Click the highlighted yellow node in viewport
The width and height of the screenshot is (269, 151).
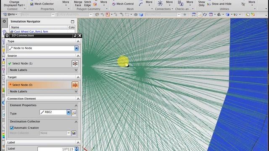pyautogui.click(x=123, y=61)
